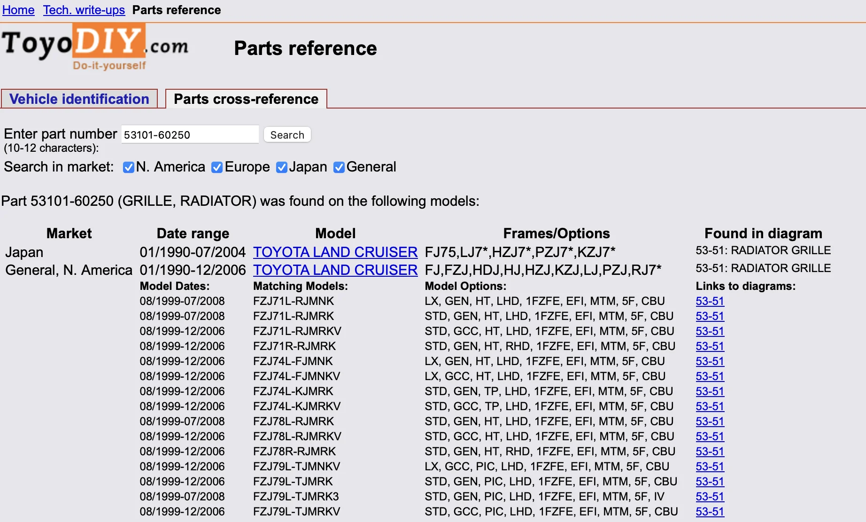Open 53-51 diagram for FZJ78L-RJMRK
This screenshot has width=866, height=522.
710,421
